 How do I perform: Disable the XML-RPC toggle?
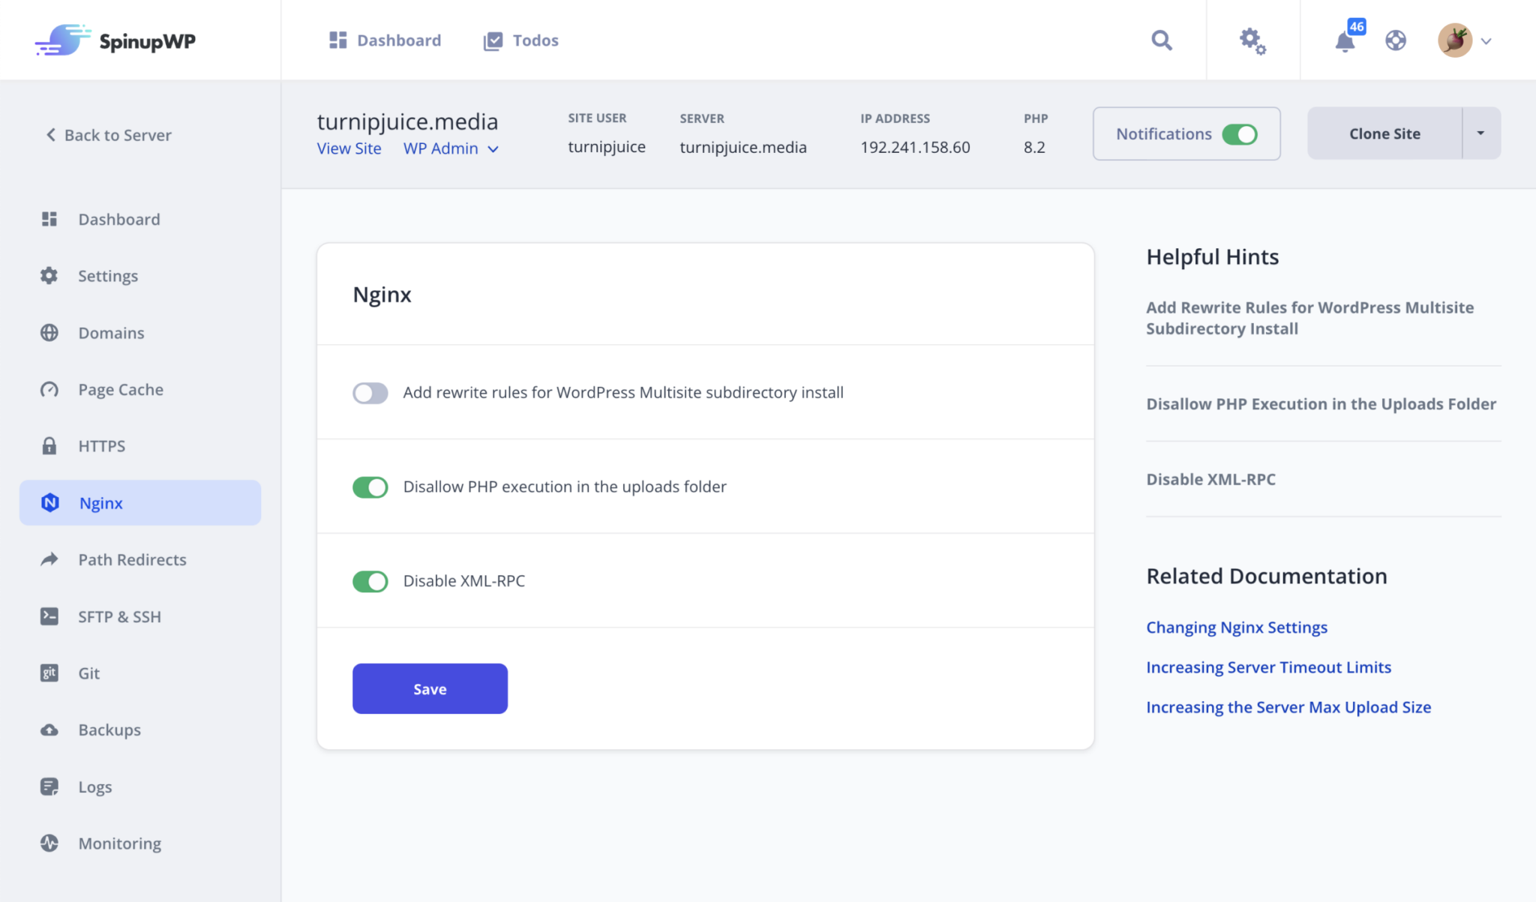click(x=370, y=580)
